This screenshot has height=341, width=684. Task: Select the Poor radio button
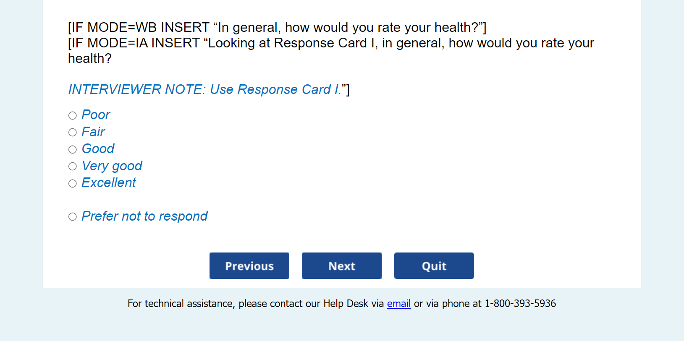click(x=73, y=115)
